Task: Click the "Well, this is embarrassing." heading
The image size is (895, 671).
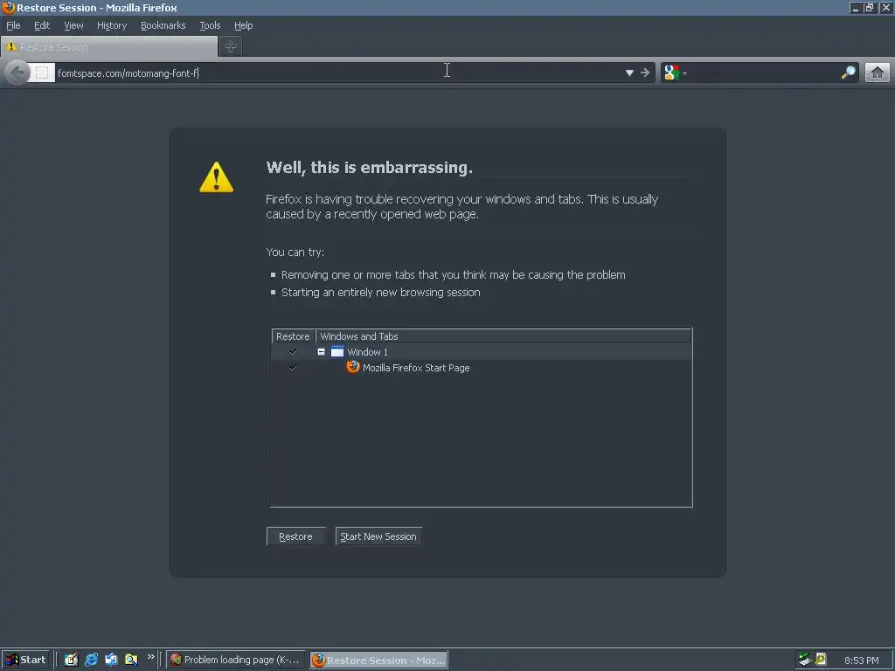Action: pos(370,167)
